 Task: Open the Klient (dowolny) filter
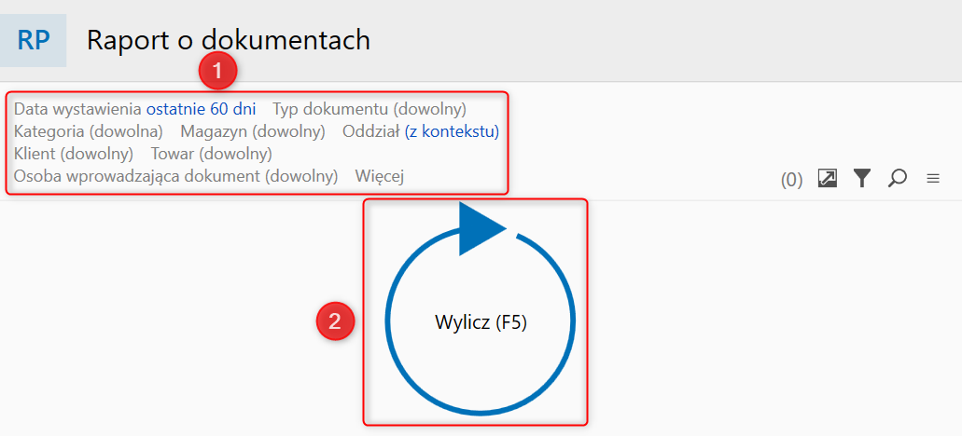[74, 153]
